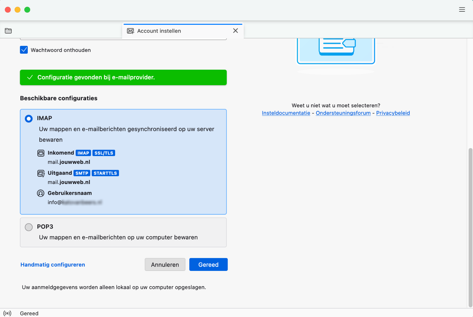
Task: Click the connection status icon in status bar
Action: click(x=7, y=313)
